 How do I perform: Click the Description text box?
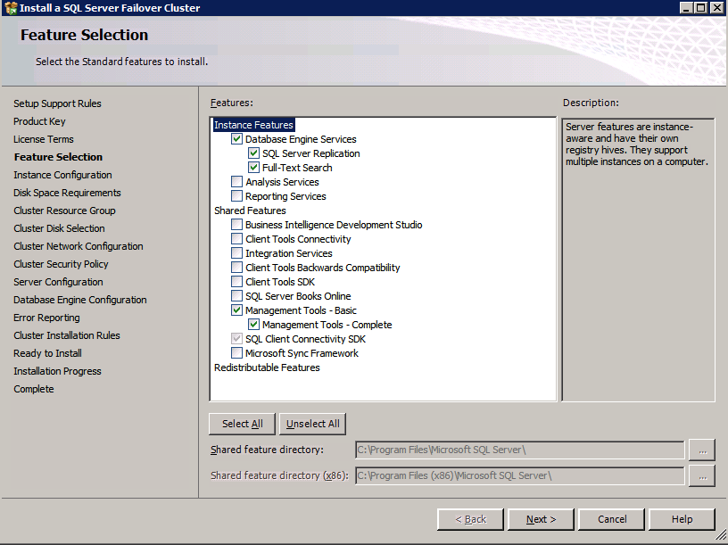[x=638, y=260]
